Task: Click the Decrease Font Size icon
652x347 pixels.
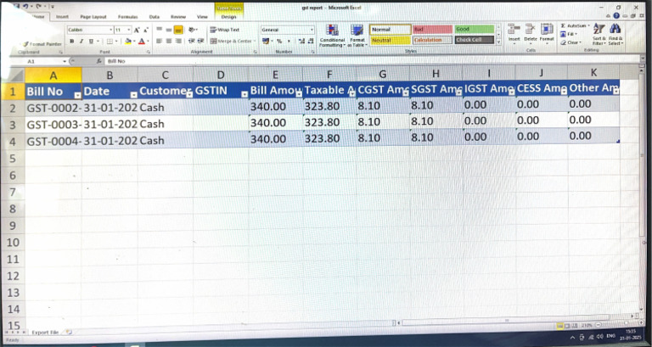Action: (x=145, y=31)
